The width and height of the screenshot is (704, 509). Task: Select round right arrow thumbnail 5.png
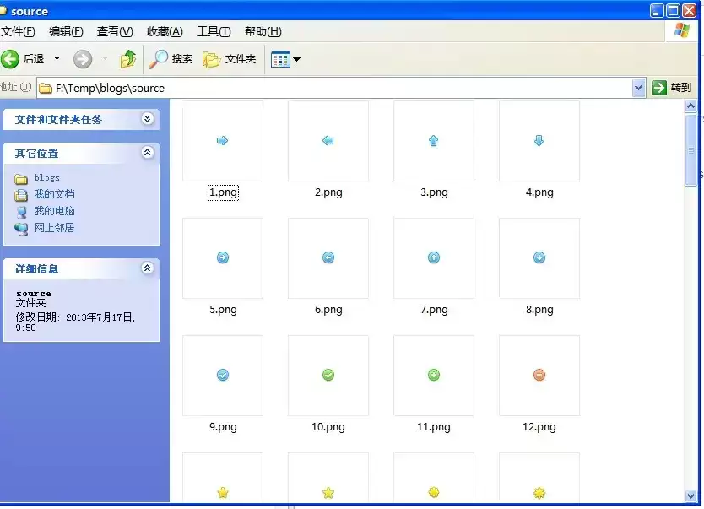223,258
